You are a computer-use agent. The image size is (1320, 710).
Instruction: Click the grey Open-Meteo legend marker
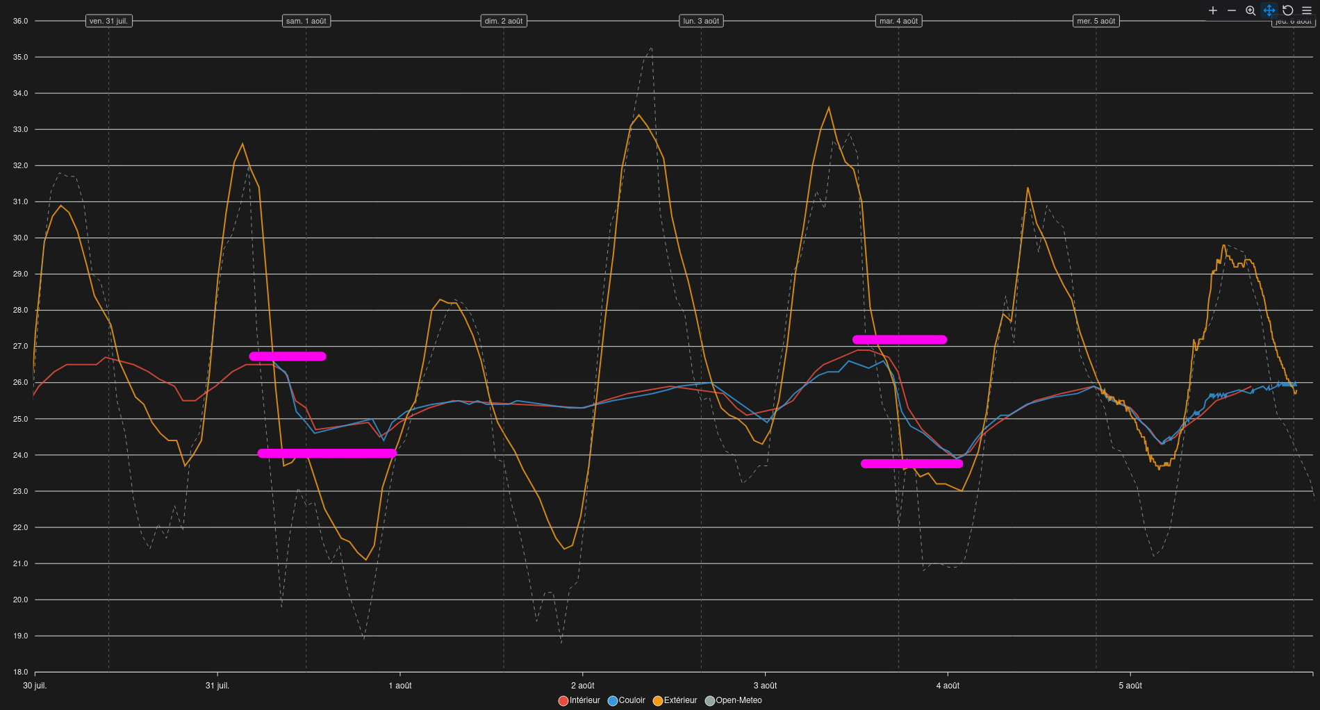click(710, 701)
